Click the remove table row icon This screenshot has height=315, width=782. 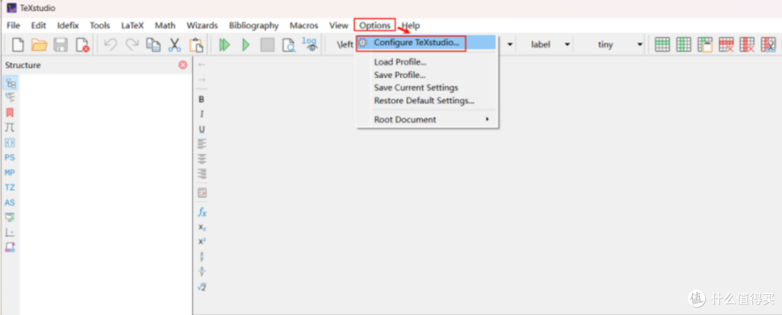coord(726,45)
